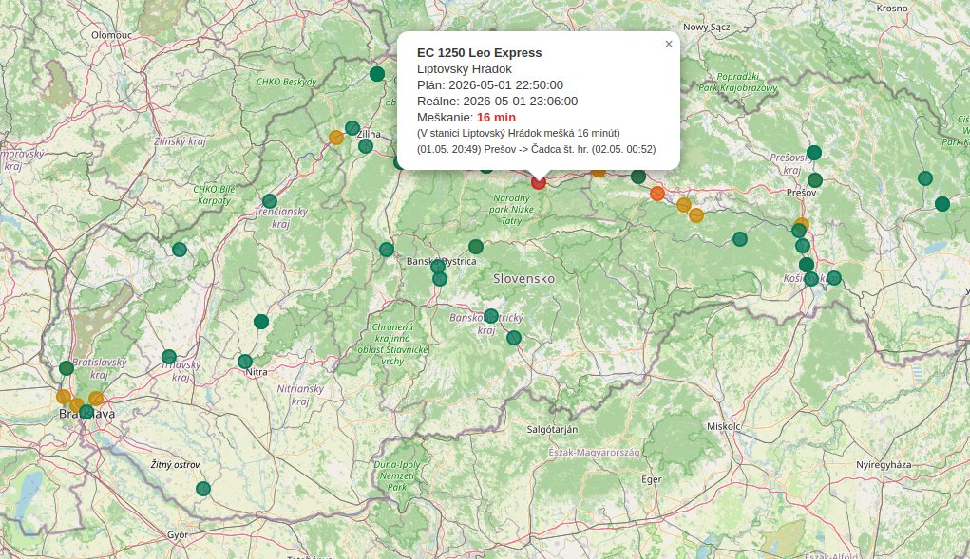Screen dimensions: 970x559
Task: Click green marker above Trnavský kraj label
Action: pos(169,357)
